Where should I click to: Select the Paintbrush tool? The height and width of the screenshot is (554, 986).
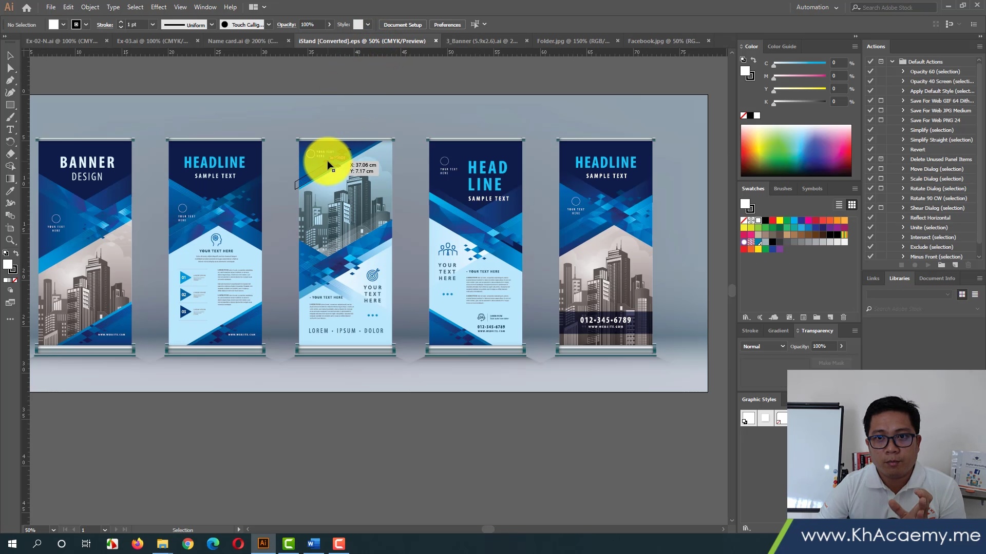(x=10, y=117)
